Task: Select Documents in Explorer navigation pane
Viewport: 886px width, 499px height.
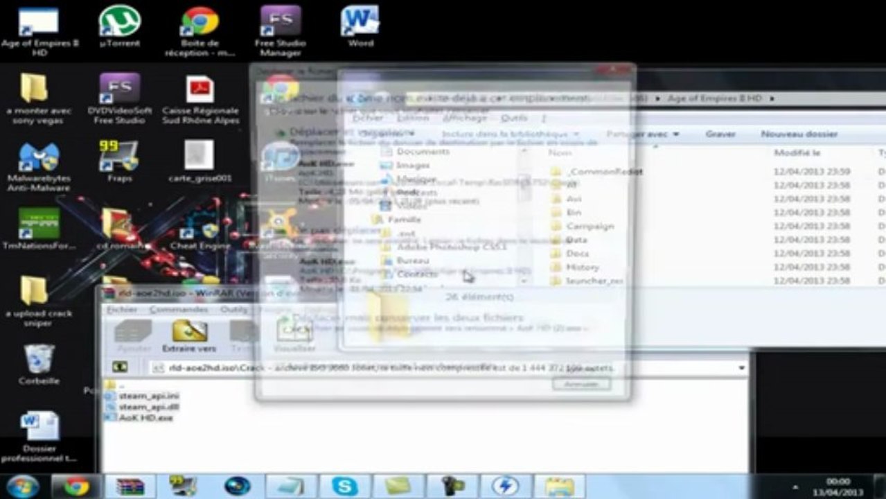Action: coord(416,151)
